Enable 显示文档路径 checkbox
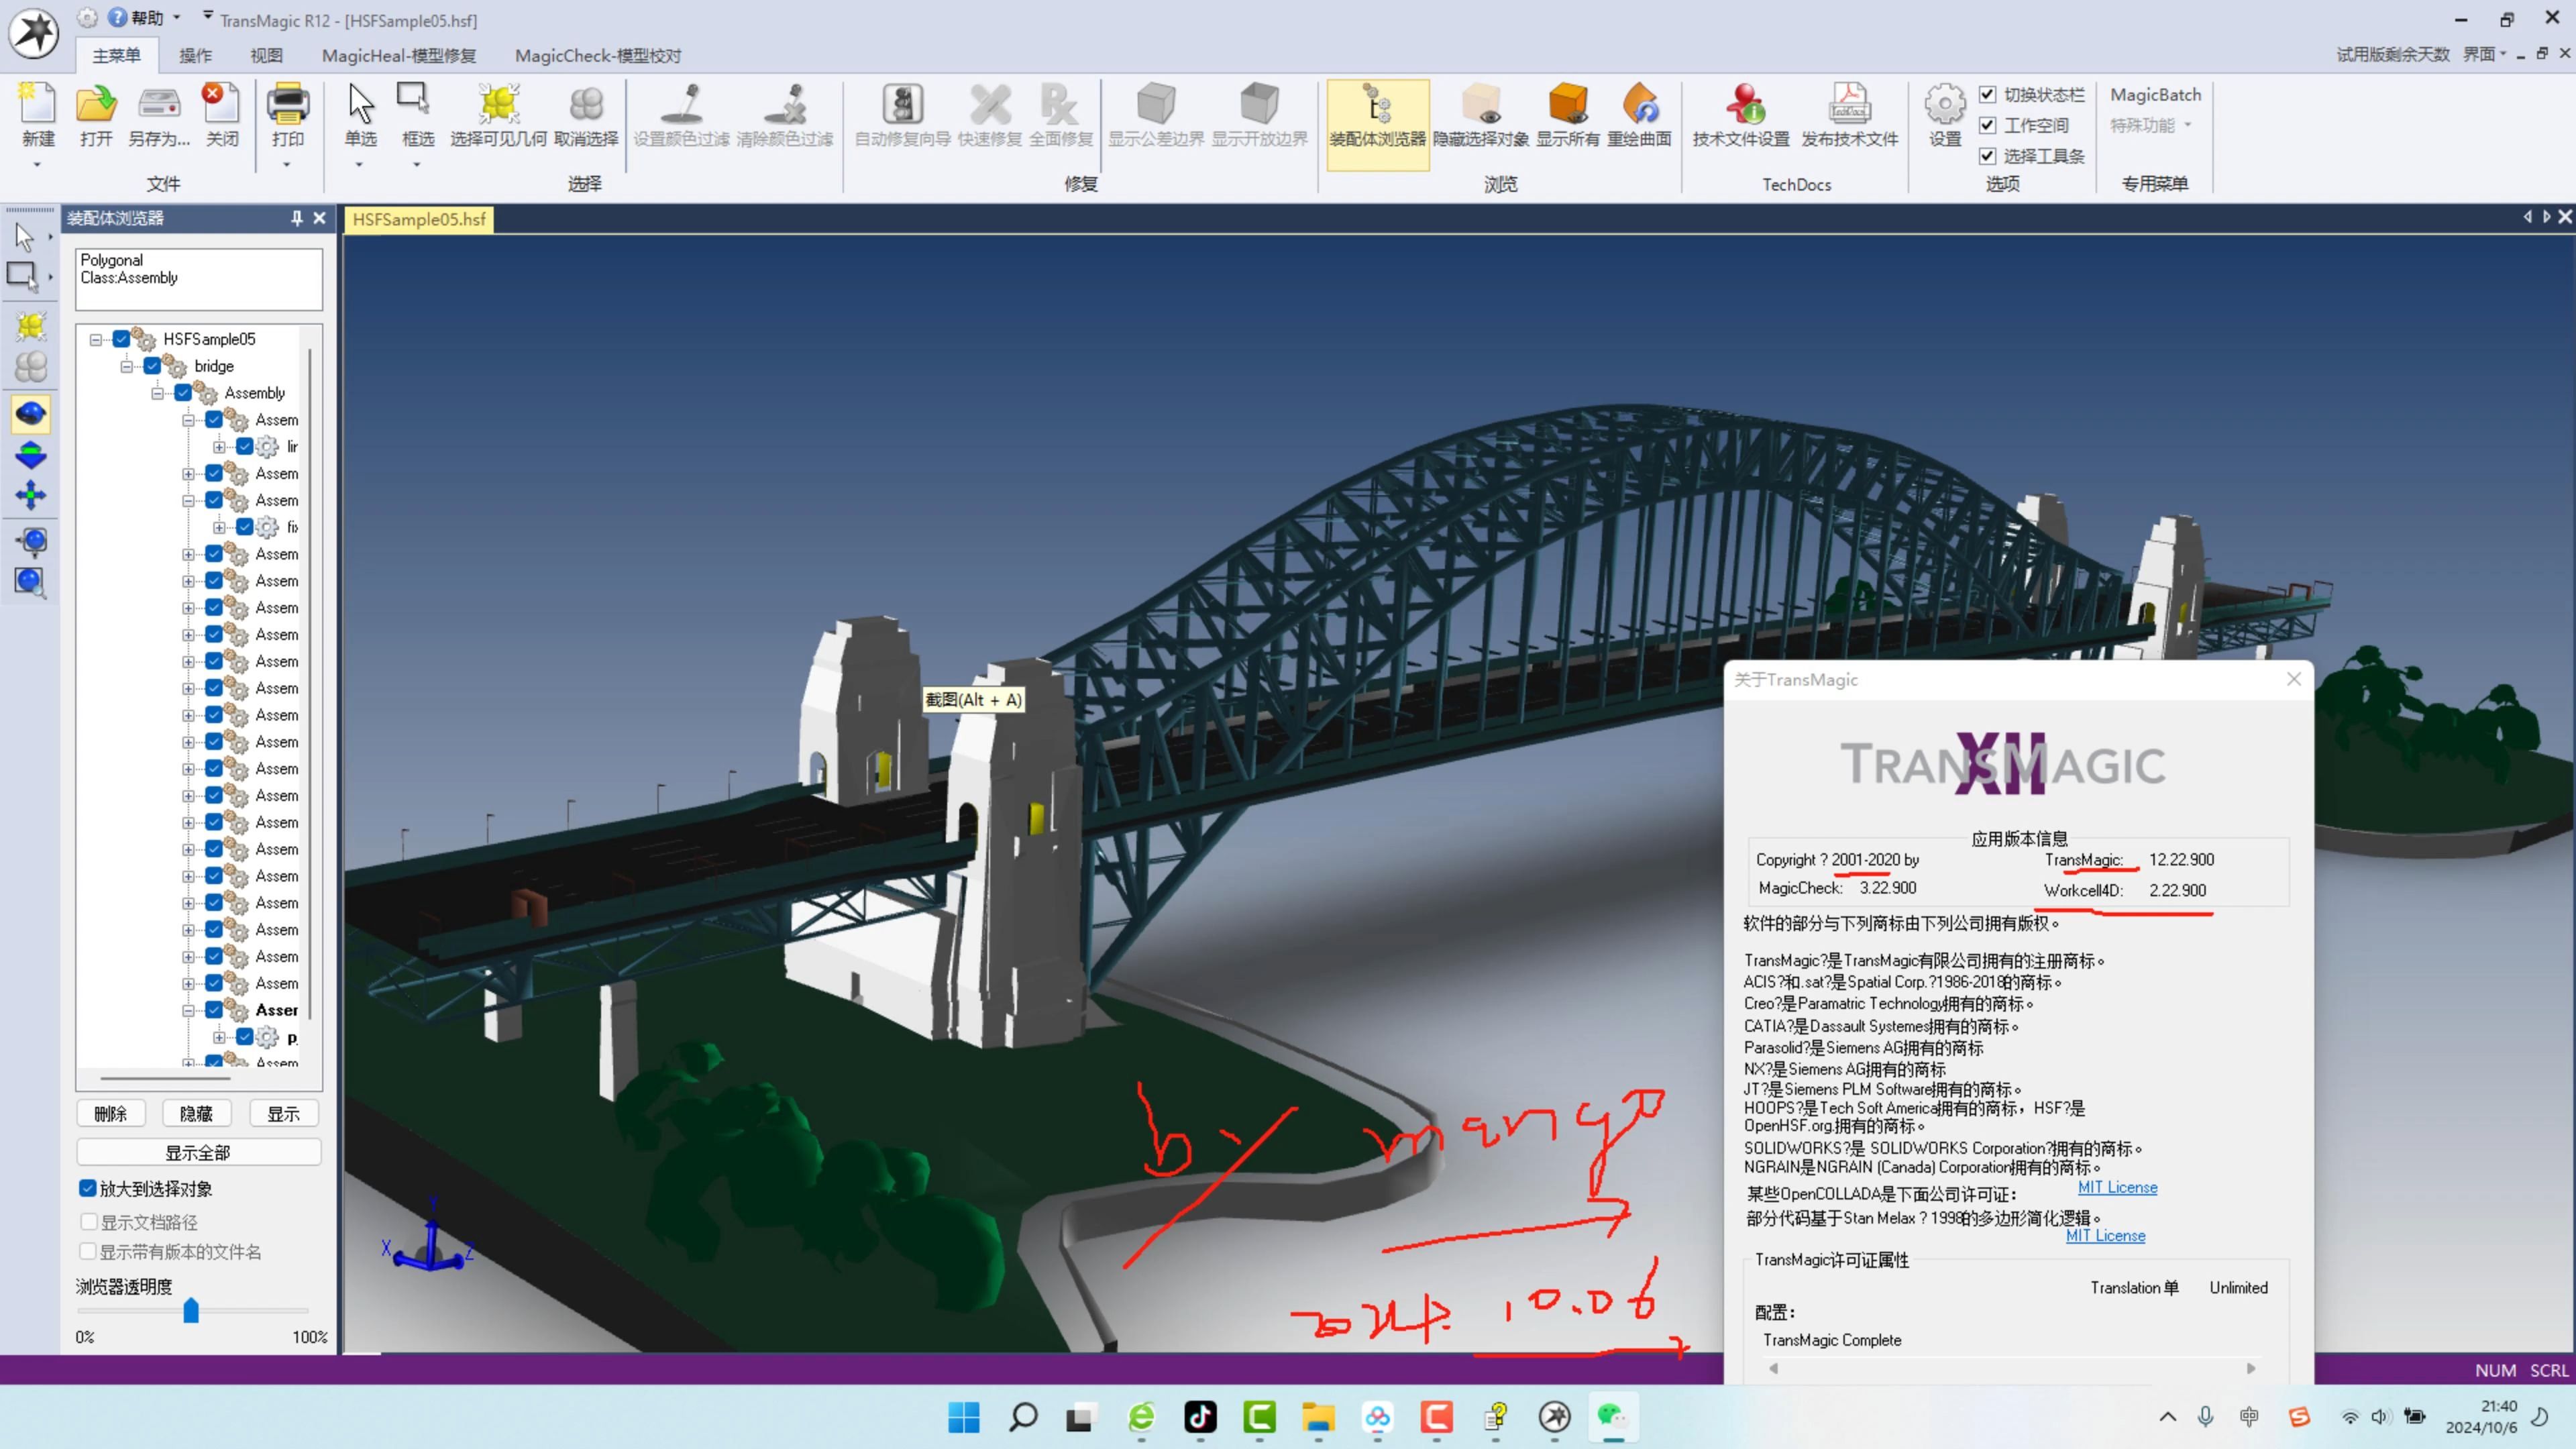This screenshot has height=1449, width=2576. [88, 1221]
